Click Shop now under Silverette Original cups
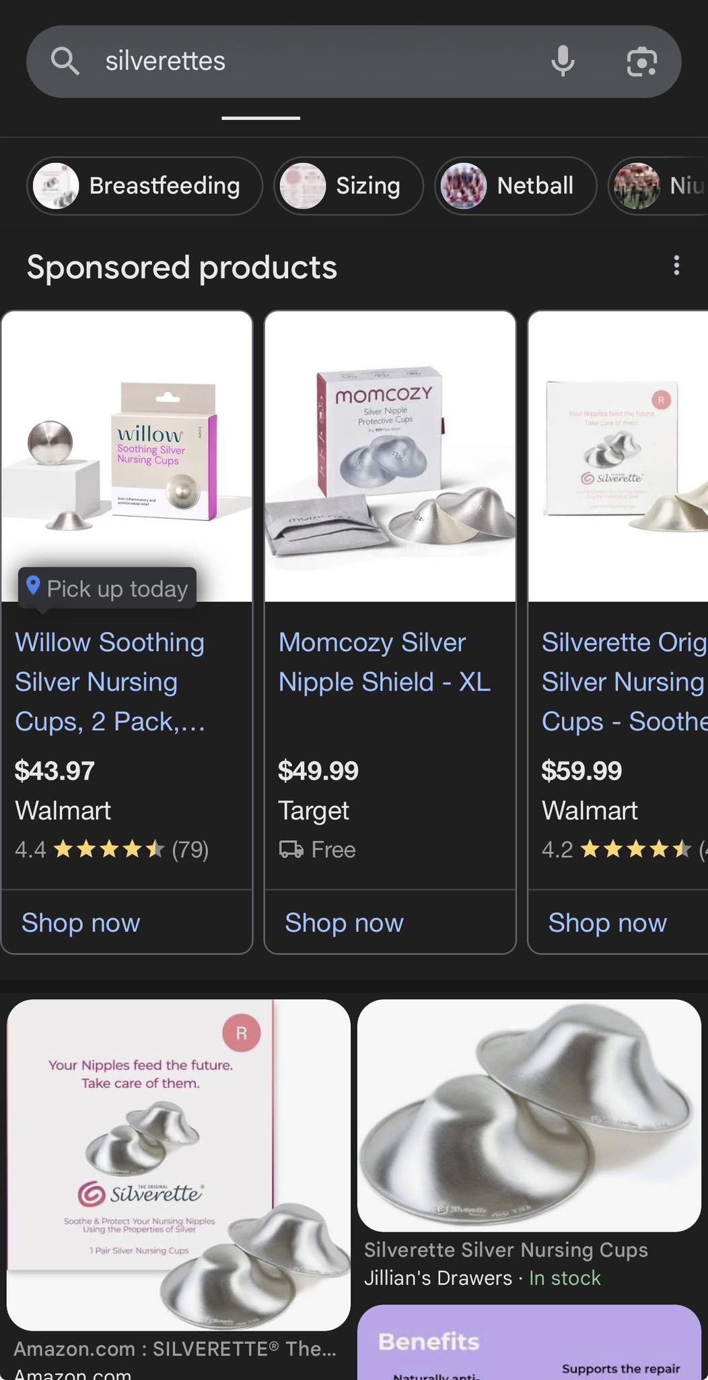 tap(607, 922)
